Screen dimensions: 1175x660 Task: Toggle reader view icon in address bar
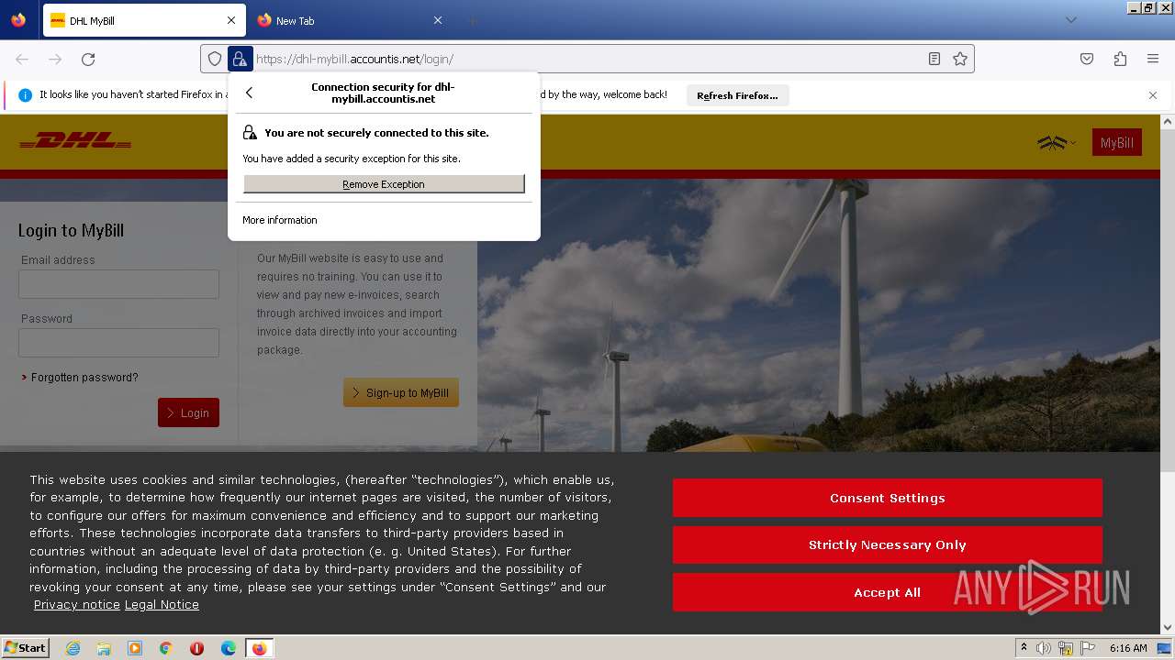point(934,59)
